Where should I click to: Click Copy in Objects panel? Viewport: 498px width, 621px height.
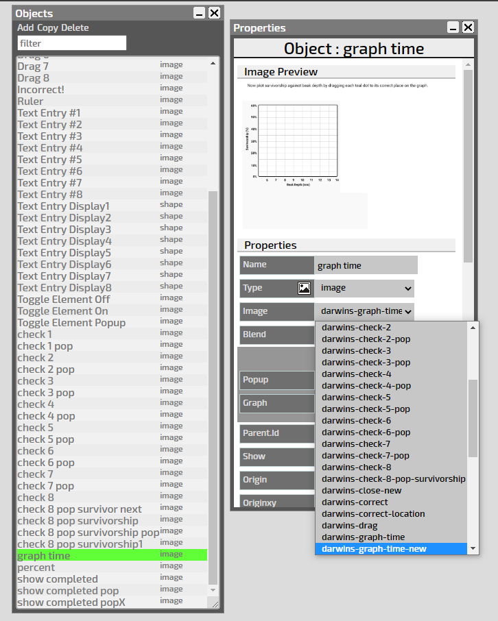click(47, 27)
